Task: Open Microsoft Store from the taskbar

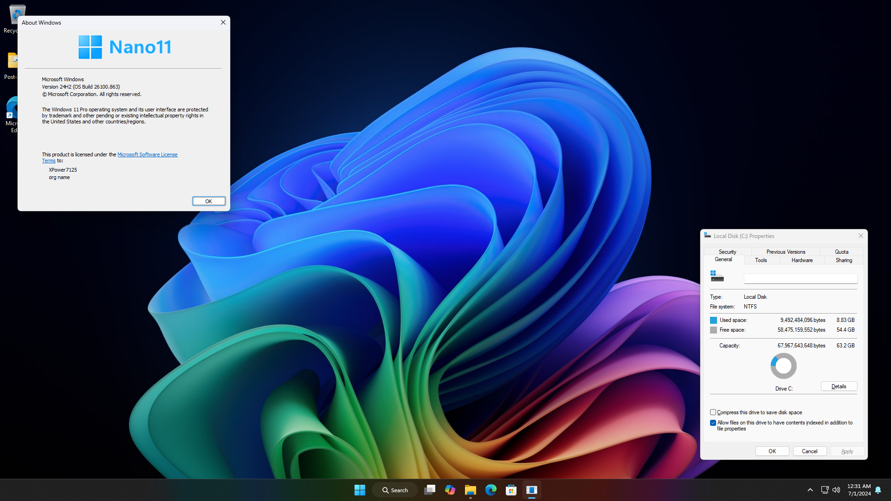Action: point(511,489)
